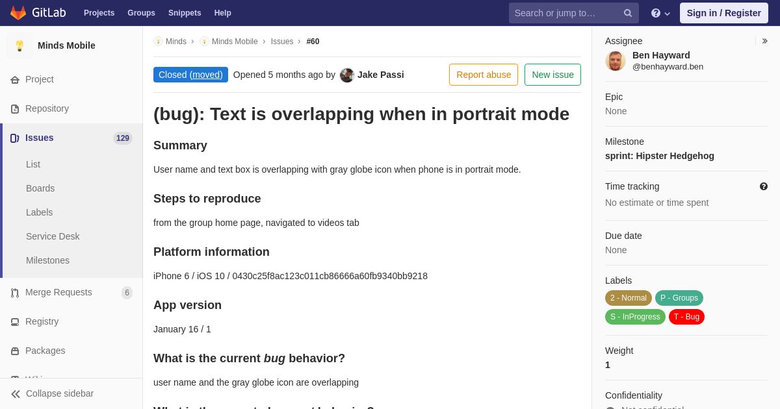
Task: Click the No estimate or time spent text
Action: pyautogui.click(x=656, y=203)
